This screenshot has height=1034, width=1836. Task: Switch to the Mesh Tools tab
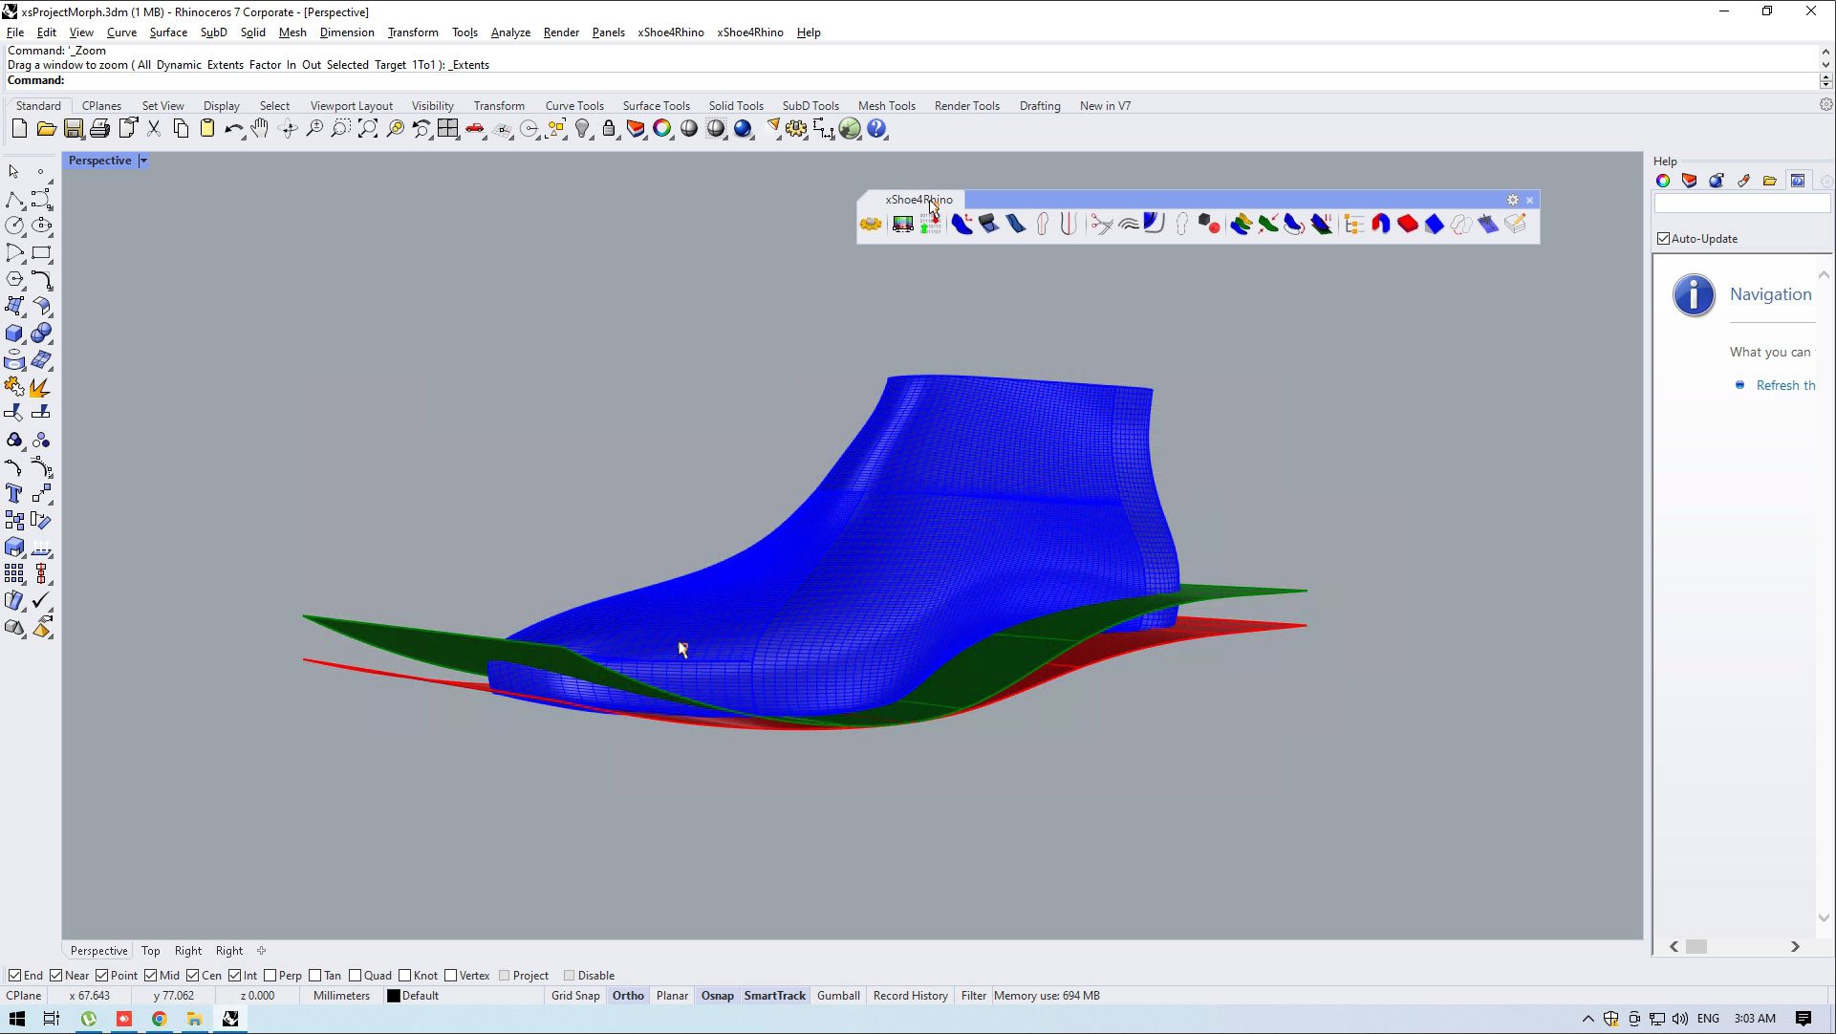[x=886, y=106]
